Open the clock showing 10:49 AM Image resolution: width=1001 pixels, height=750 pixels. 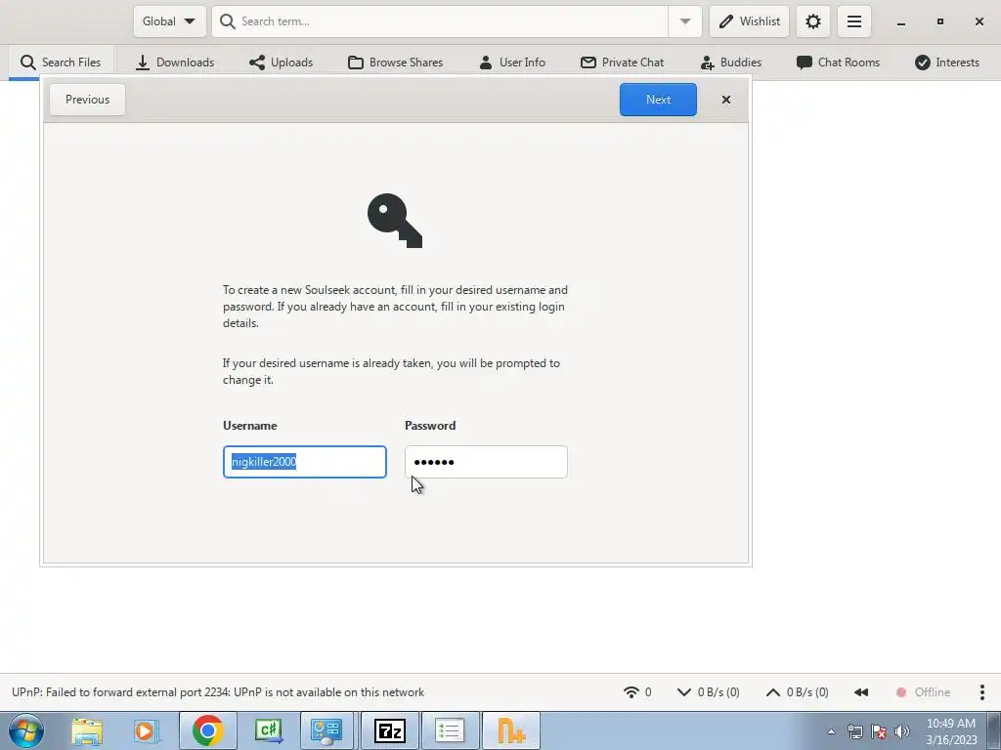coord(951,731)
